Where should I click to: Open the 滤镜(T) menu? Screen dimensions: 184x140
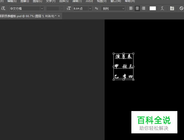click(x=77, y=1)
